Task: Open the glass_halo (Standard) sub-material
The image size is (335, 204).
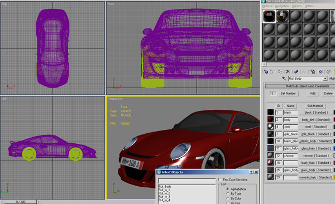Action: (x=316, y=148)
